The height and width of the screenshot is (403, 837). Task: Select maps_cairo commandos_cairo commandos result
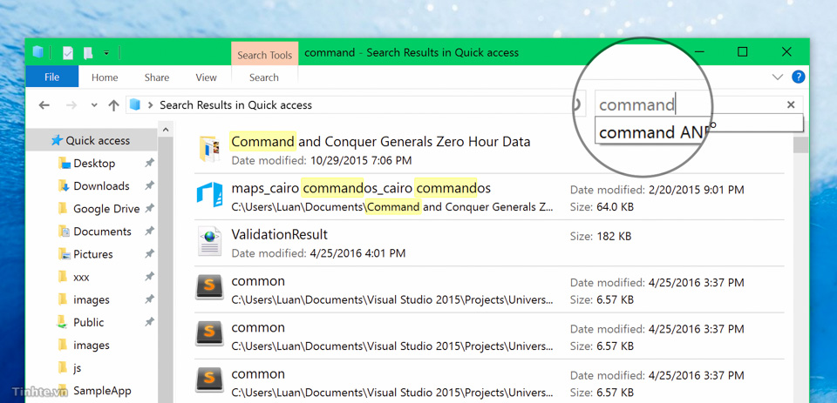coord(361,189)
